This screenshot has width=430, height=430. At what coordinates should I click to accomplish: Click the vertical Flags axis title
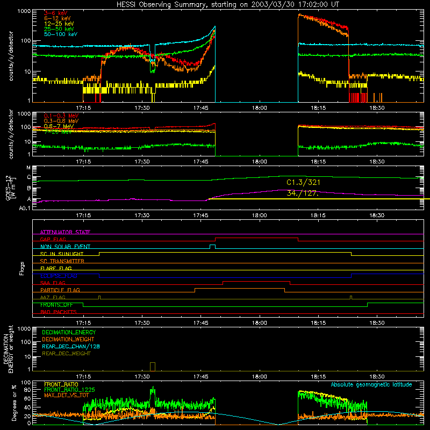point(22,268)
